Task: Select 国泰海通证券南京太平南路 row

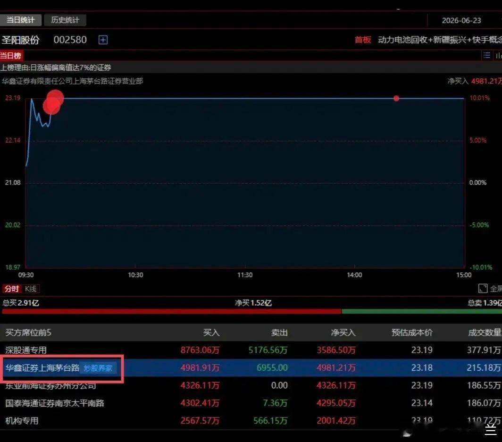Action: click(251, 403)
